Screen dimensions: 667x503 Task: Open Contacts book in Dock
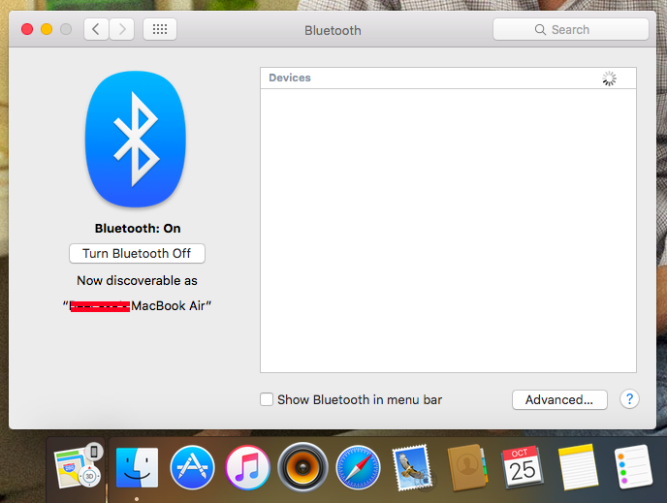pos(467,467)
